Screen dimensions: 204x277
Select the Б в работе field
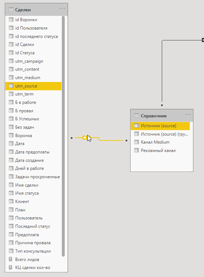[33, 102]
